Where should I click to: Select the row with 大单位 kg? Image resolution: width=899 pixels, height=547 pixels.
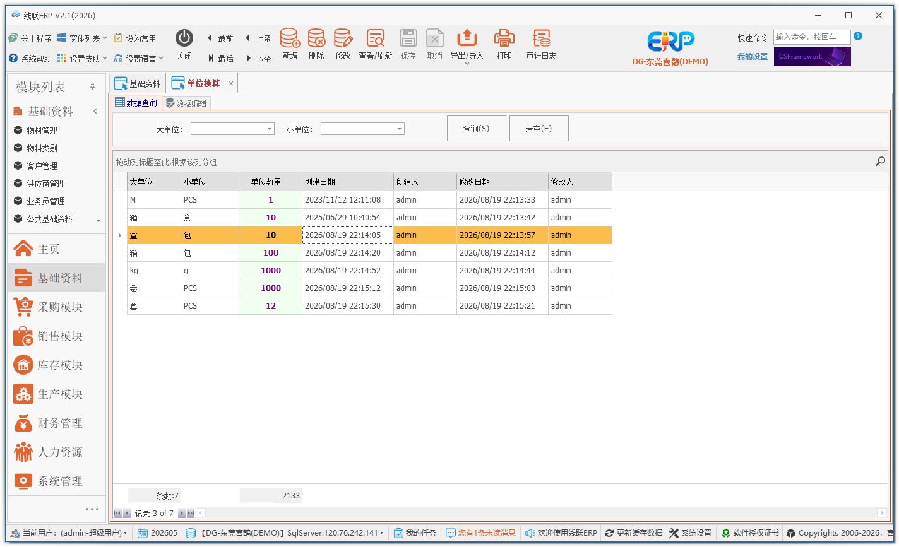click(x=369, y=271)
